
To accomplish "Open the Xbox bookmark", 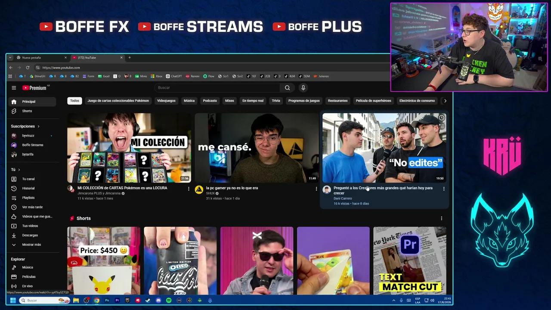I will [156, 76].
